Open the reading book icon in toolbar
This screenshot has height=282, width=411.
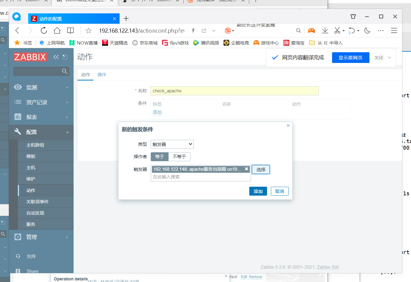70,30
